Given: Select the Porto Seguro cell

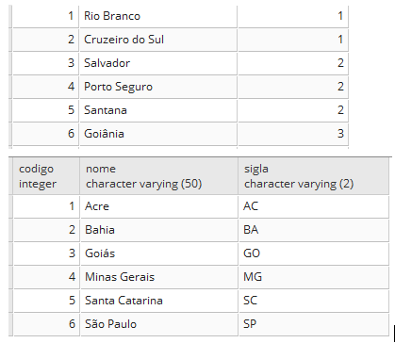Looking at the screenshot, I should point(158,87).
